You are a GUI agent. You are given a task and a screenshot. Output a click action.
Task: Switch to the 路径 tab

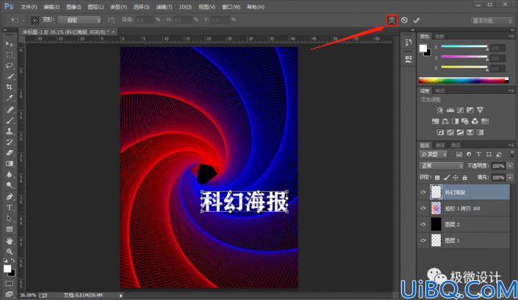point(456,145)
